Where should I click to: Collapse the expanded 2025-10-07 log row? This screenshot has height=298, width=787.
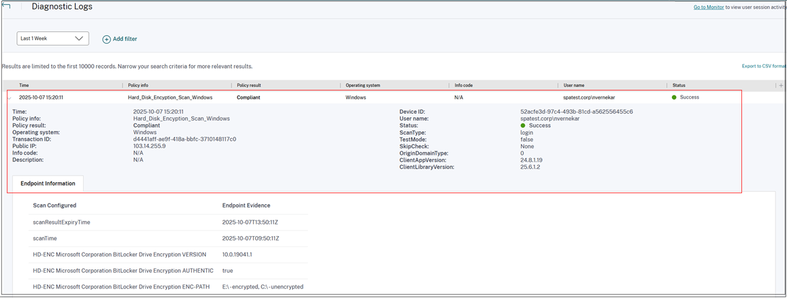coord(10,98)
